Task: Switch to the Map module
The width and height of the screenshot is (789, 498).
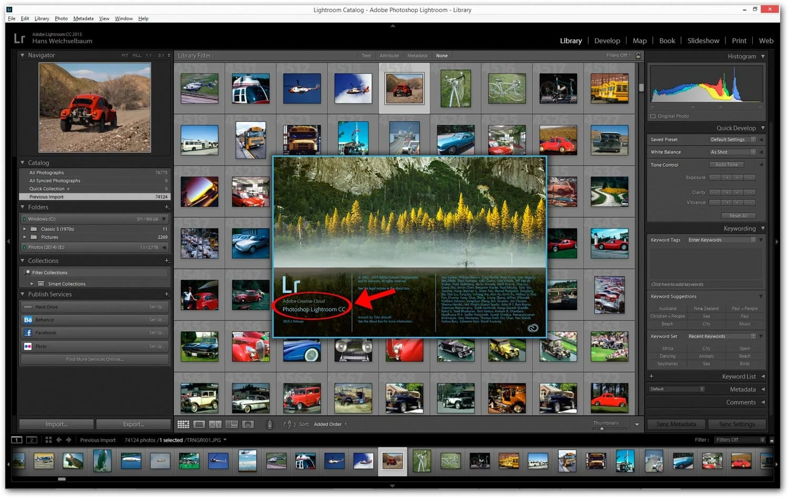Action: (x=640, y=41)
